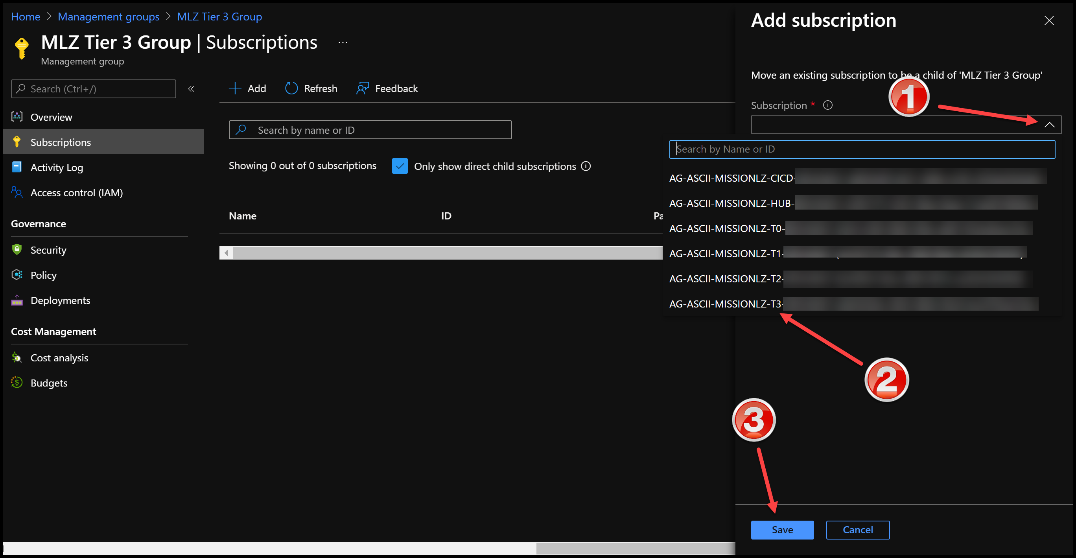The width and height of the screenshot is (1076, 558).
Task: Click the Subscriptions key icon in sidebar
Action: [17, 142]
